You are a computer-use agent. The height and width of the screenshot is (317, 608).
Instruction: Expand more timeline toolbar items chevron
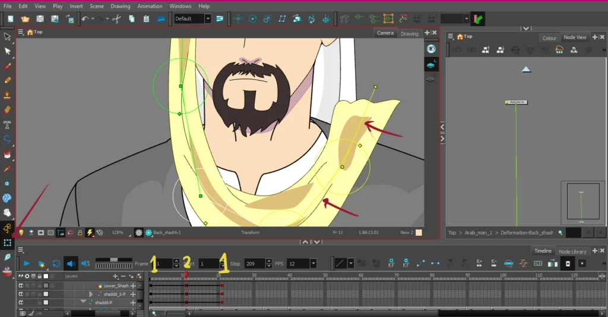[x=604, y=264]
